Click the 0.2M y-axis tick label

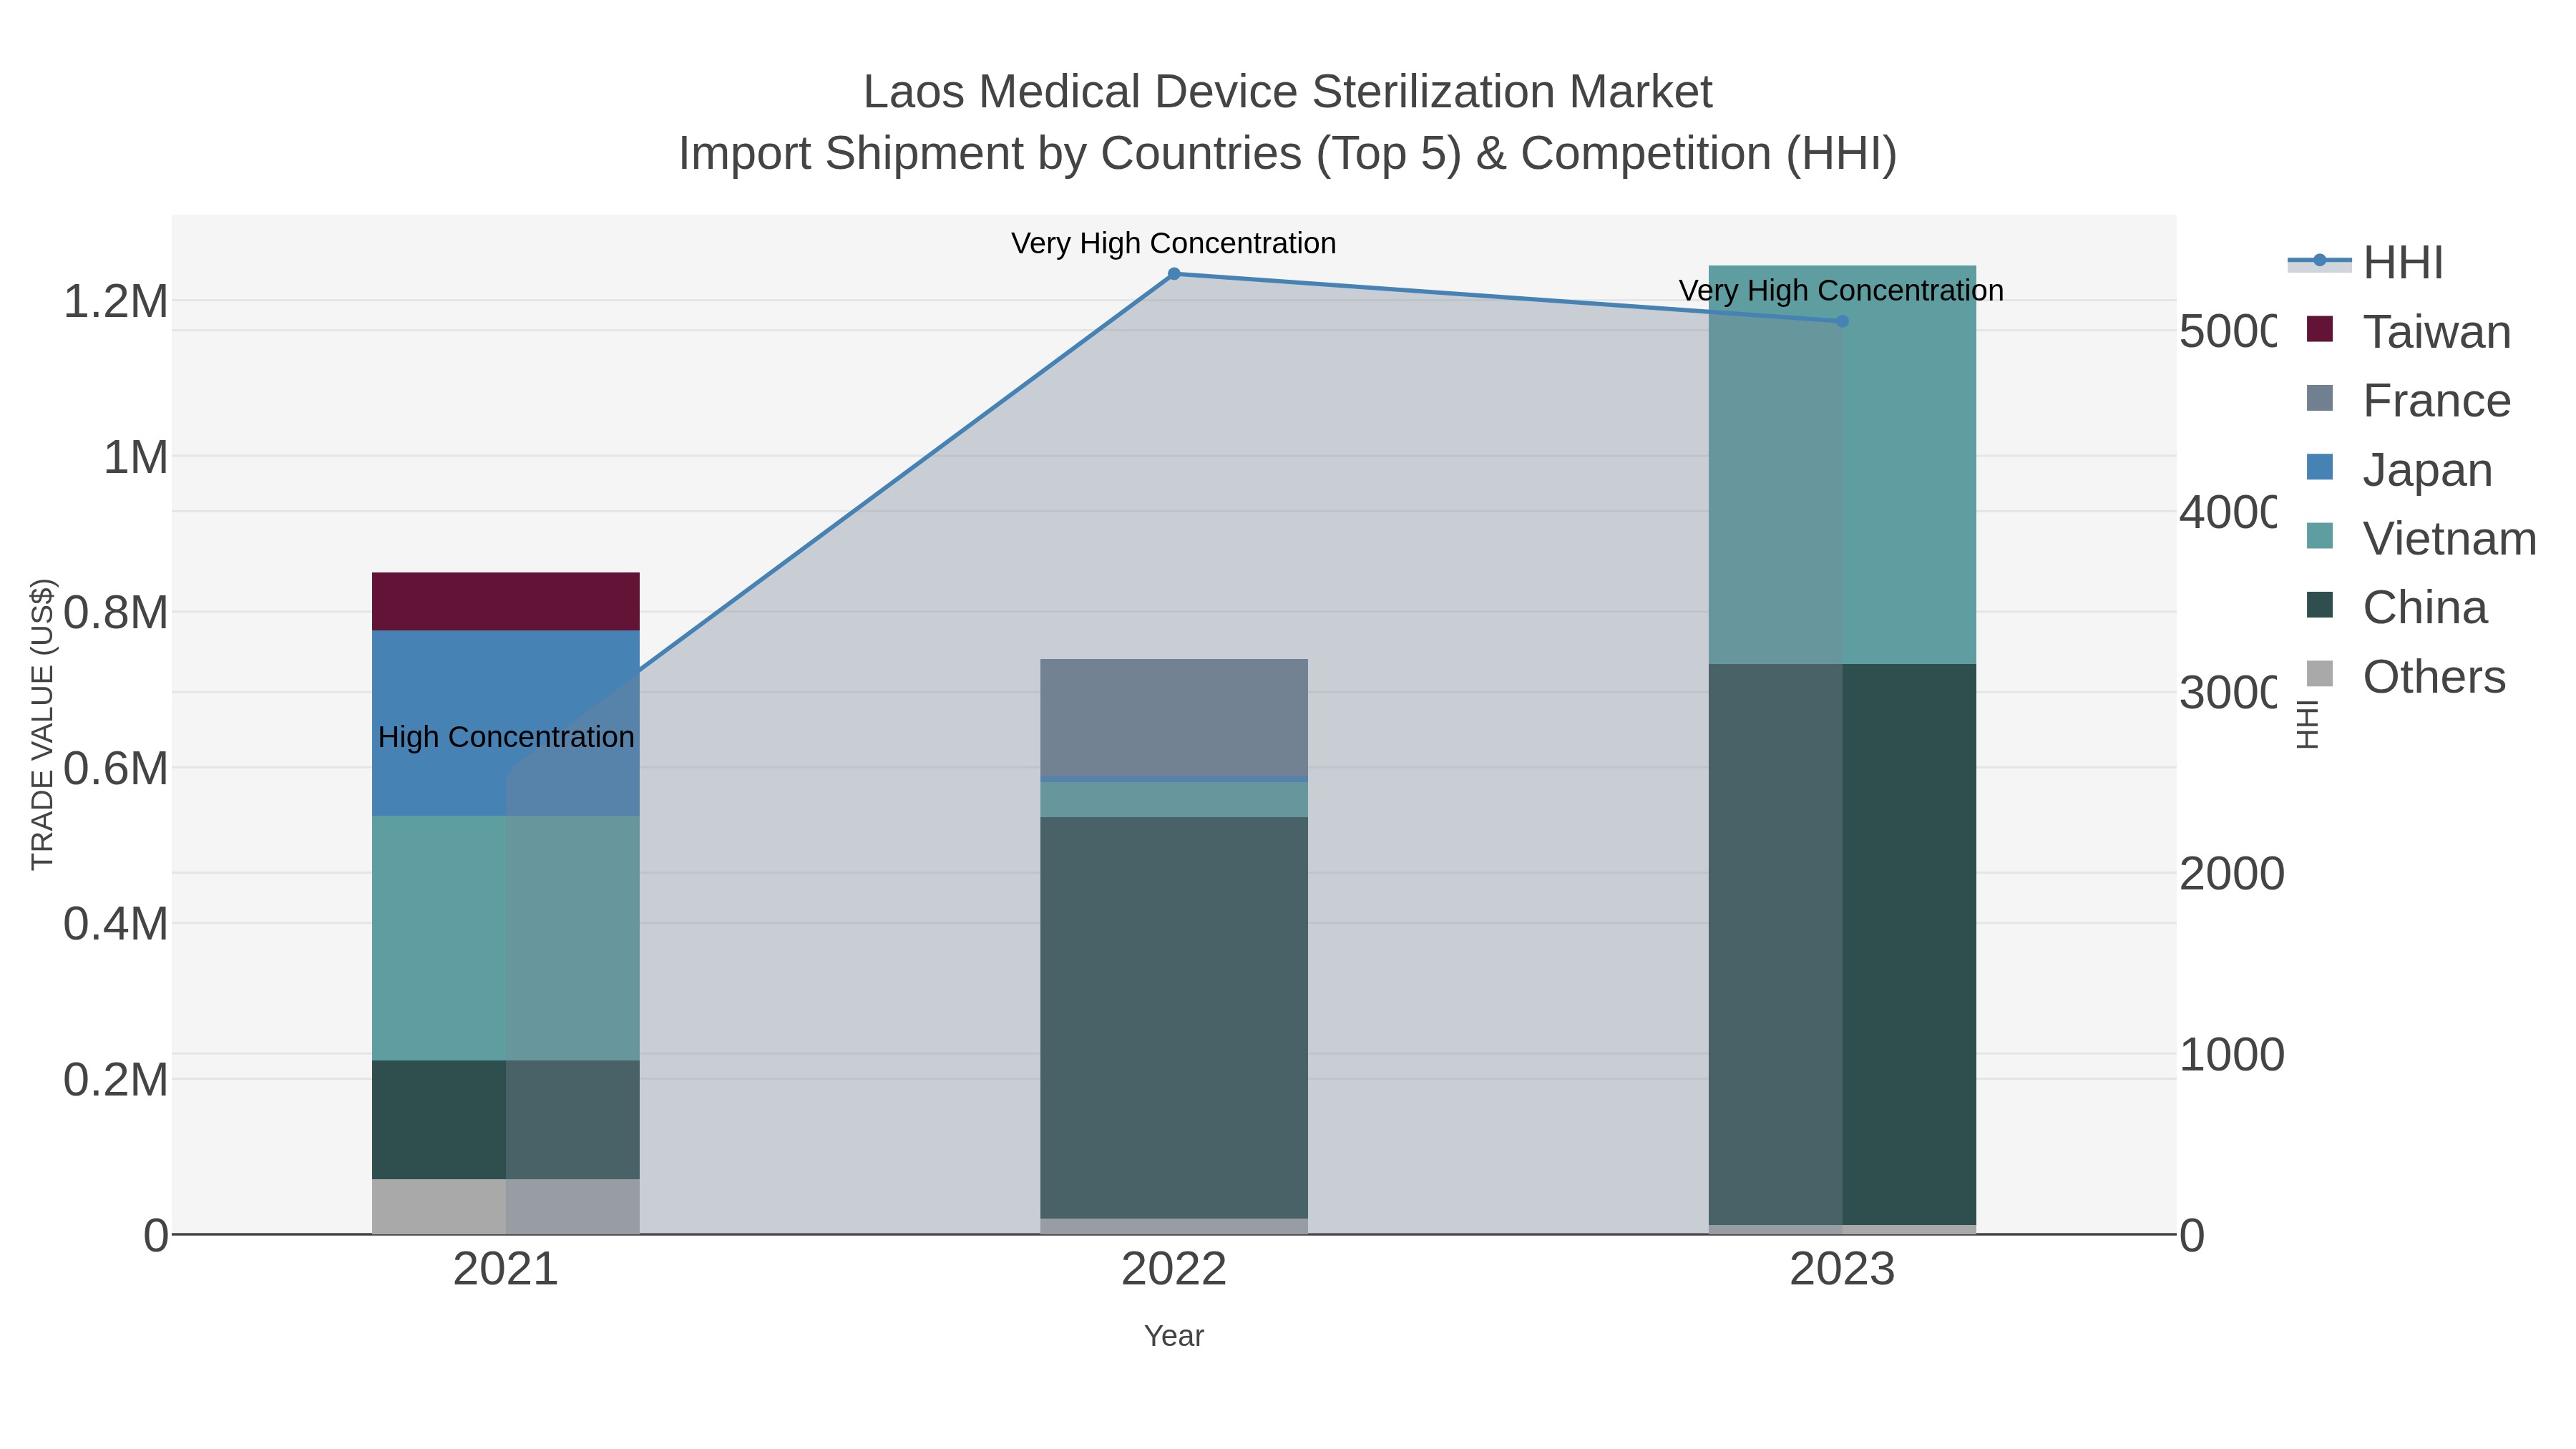(116, 1080)
